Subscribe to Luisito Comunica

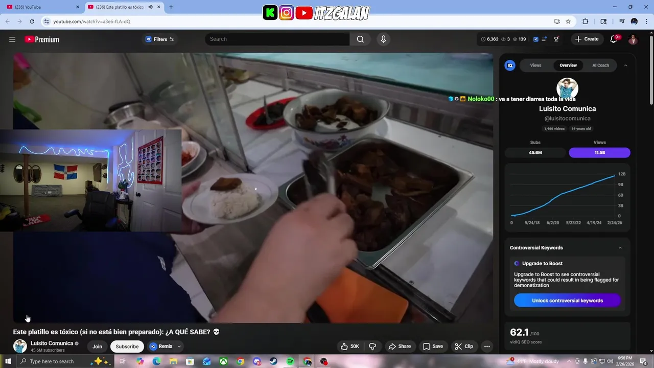pyautogui.click(x=127, y=347)
